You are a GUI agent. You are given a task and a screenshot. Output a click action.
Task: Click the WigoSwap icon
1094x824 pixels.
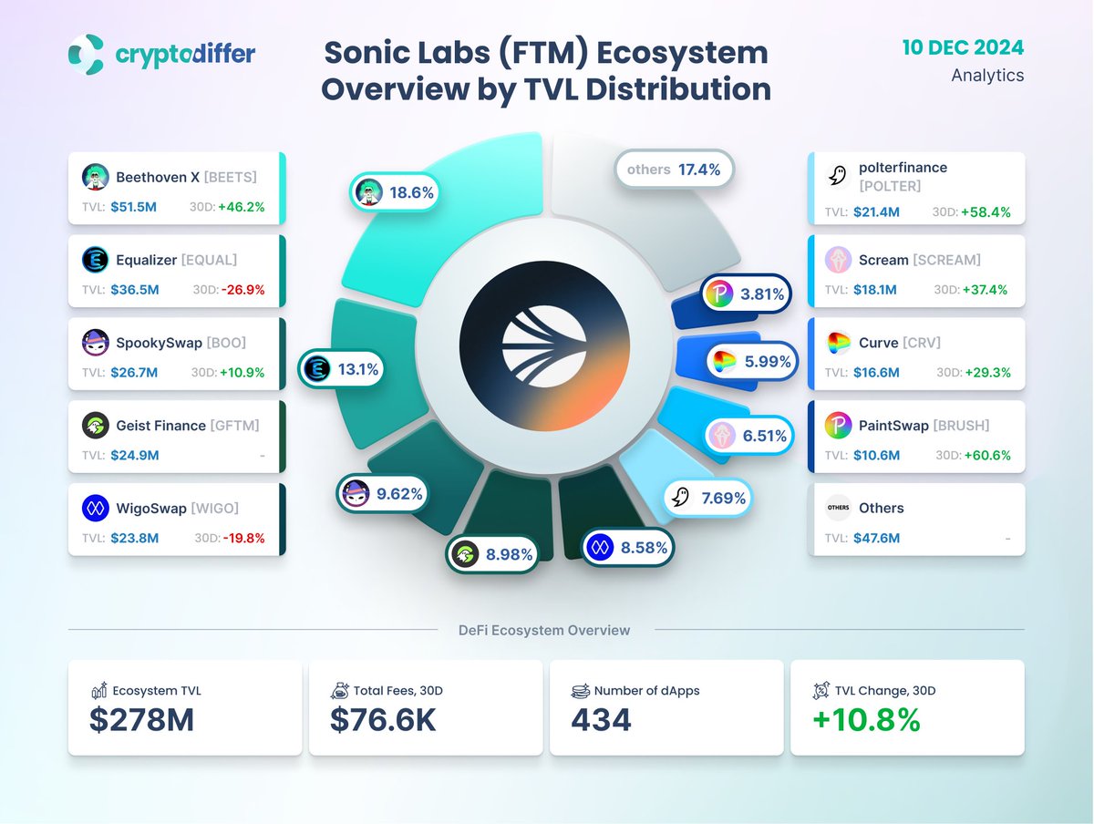(x=96, y=508)
